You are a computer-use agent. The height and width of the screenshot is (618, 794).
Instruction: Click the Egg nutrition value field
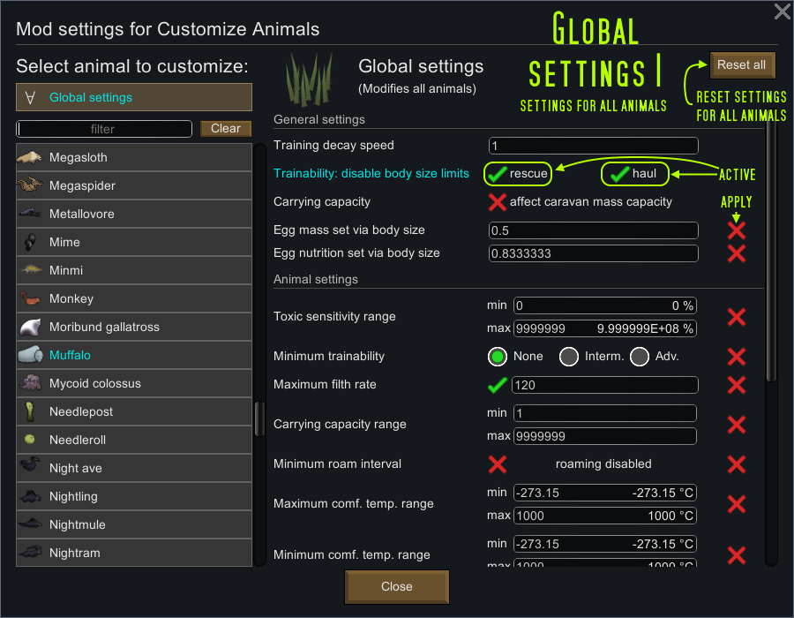click(x=594, y=253)
